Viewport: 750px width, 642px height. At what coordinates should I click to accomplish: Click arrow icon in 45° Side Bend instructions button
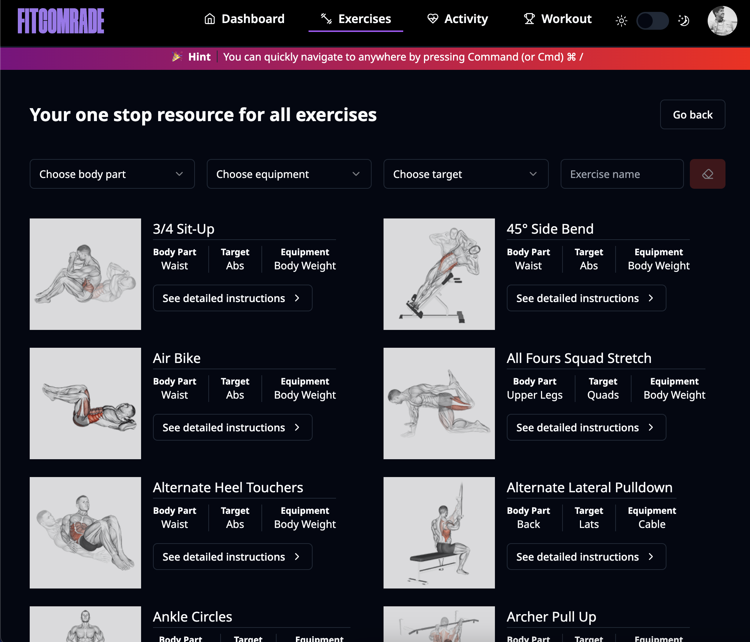pyautogui.click(x=650, y=298)
